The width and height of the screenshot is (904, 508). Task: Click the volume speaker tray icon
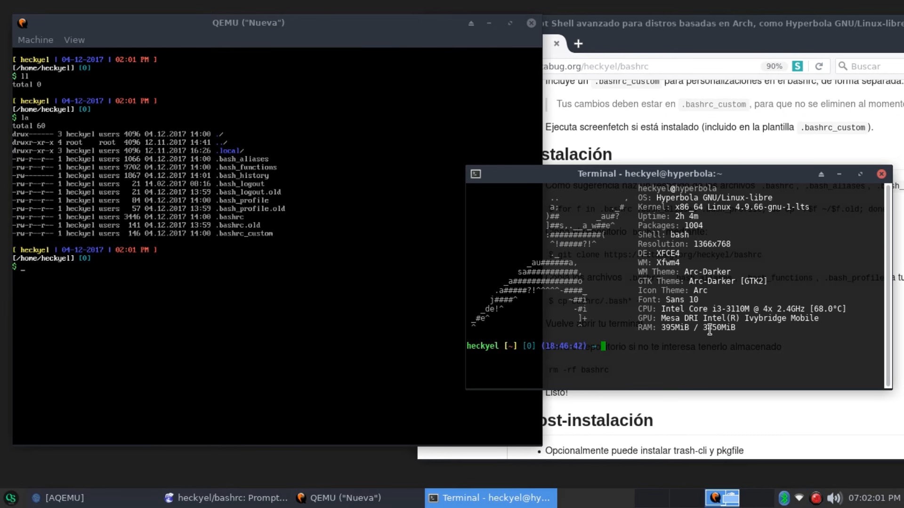point(833,498)
